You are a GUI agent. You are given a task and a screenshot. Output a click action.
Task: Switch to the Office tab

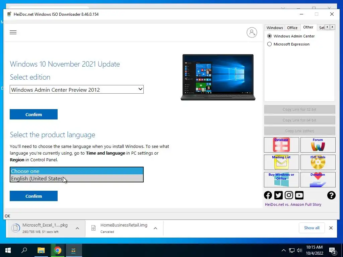[292, 28]
